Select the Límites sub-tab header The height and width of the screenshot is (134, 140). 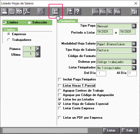10,30
